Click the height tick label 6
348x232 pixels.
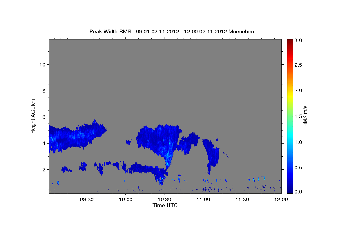pyautogui.click(x=43, y=117)
